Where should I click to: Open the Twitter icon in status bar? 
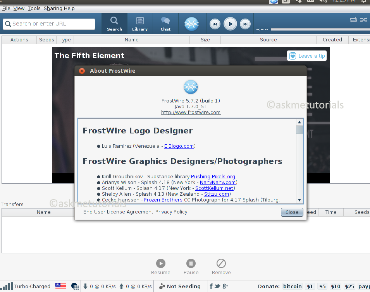point(217,286)
